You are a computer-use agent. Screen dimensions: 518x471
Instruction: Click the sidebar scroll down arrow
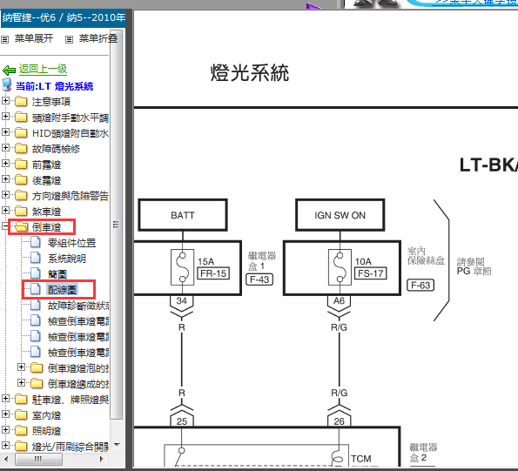tap(117, 445)
